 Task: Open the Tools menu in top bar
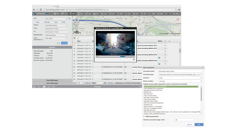tap(152, 14)
